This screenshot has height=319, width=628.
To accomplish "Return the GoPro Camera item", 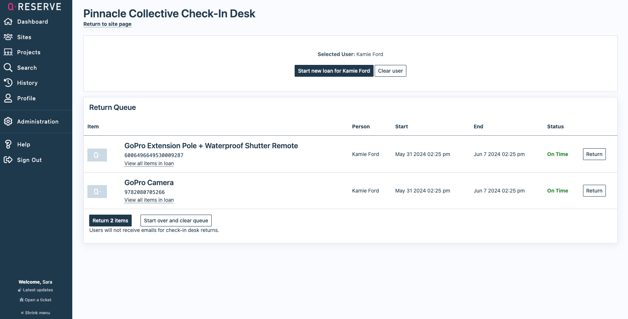I will point(594,191).
